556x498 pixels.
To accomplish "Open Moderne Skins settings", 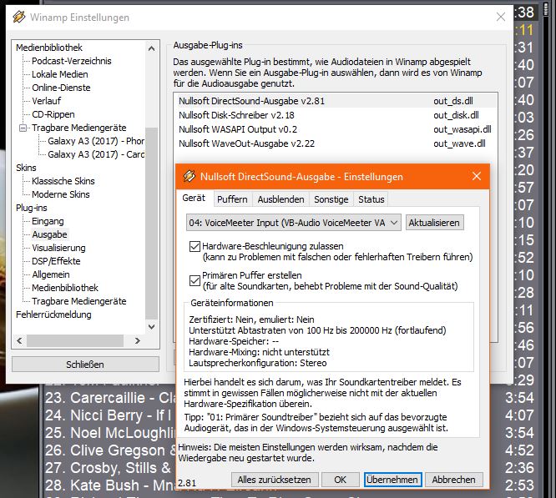I will [x=61, y=194].
